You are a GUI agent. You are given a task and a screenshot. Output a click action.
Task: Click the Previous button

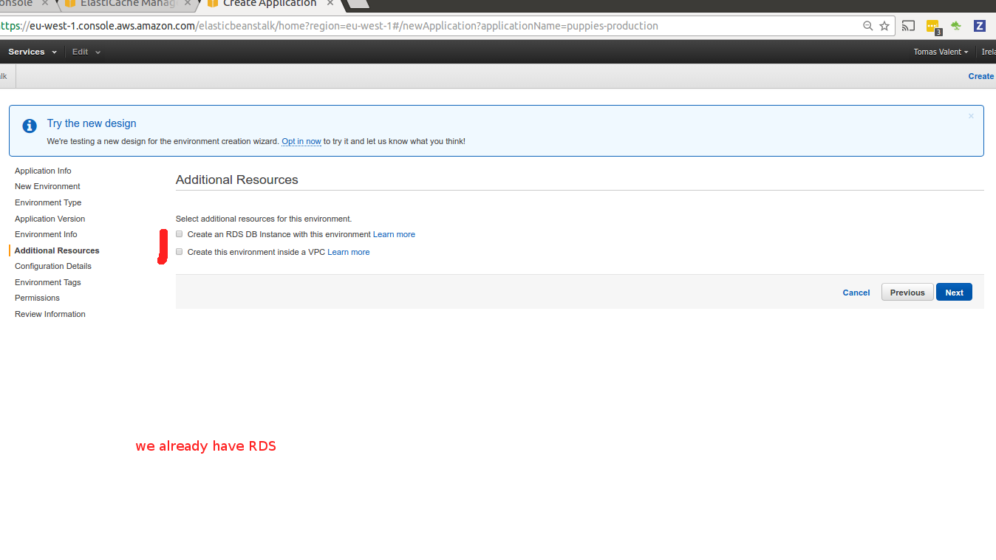coord(907,293)
